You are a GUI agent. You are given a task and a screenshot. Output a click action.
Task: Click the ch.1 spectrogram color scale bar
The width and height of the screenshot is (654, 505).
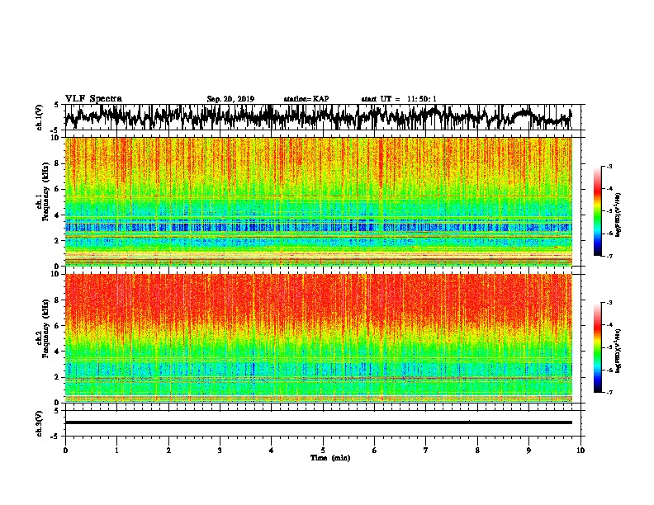(597, 211)
